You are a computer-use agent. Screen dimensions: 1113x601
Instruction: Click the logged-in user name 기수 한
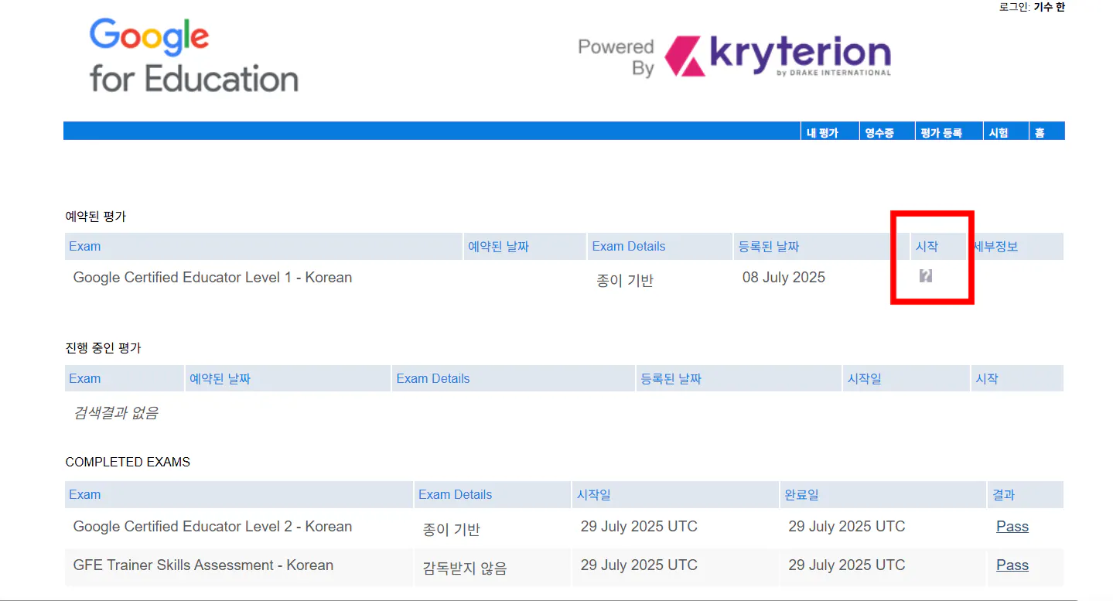(1049, 7)
